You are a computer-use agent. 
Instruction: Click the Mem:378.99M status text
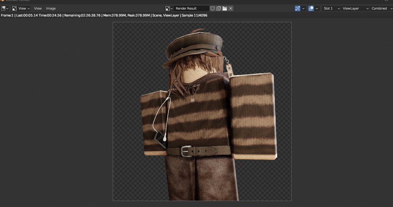tap(115, 15)
